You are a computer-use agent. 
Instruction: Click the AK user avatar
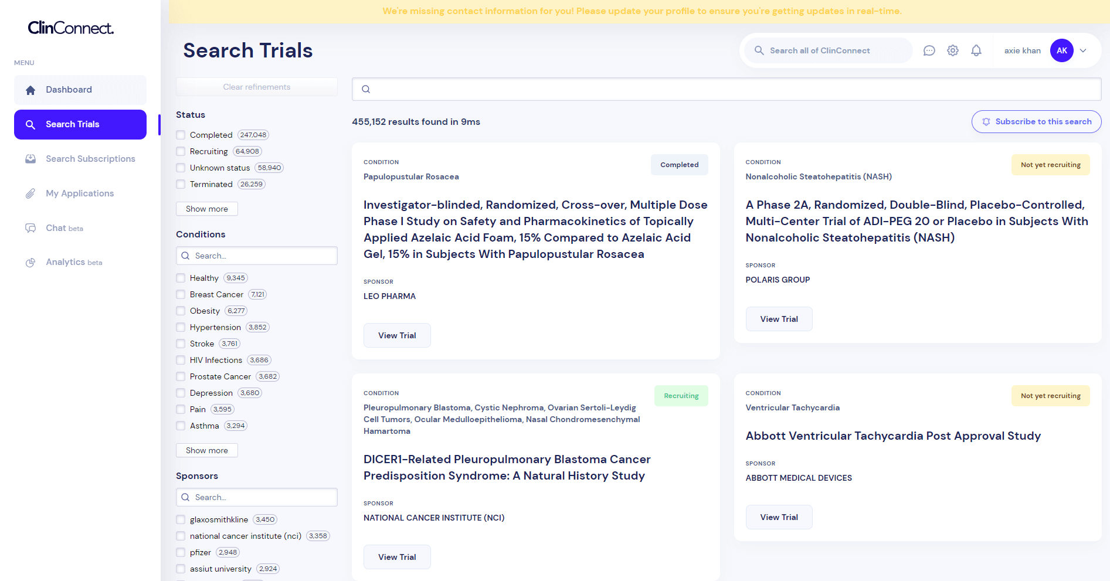(1061, 50)
